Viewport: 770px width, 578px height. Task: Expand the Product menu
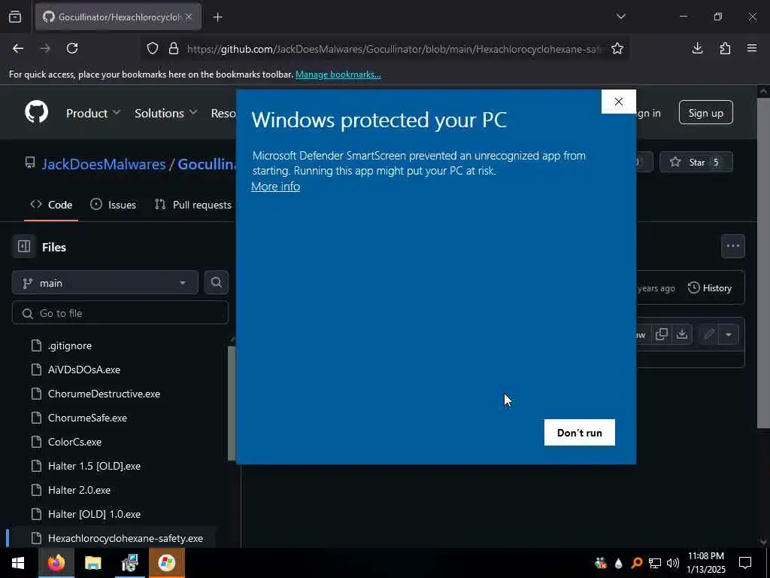[93, 113]
